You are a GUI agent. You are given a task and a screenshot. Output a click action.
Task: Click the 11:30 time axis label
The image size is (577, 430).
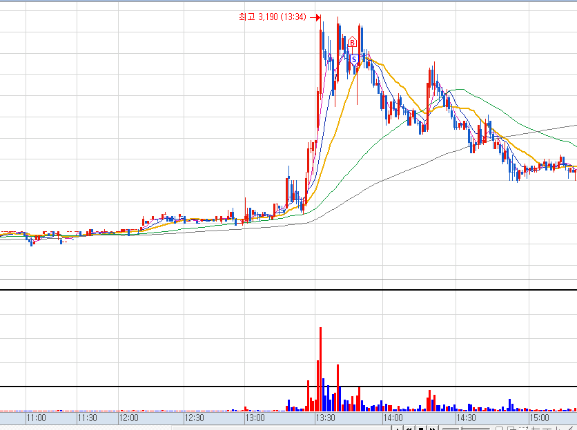point(88,418)
